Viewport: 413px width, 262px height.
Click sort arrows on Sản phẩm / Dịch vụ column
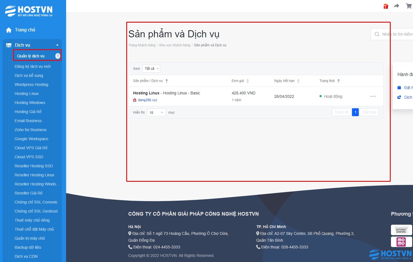point(167,81)
